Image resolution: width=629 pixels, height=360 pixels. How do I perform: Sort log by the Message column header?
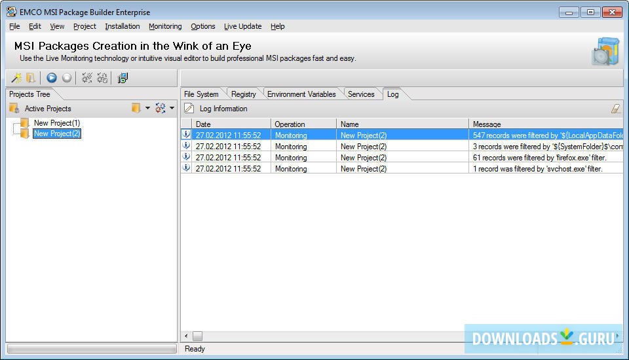(546, 124)
